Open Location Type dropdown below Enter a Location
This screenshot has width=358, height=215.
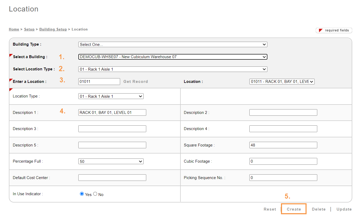111,96
